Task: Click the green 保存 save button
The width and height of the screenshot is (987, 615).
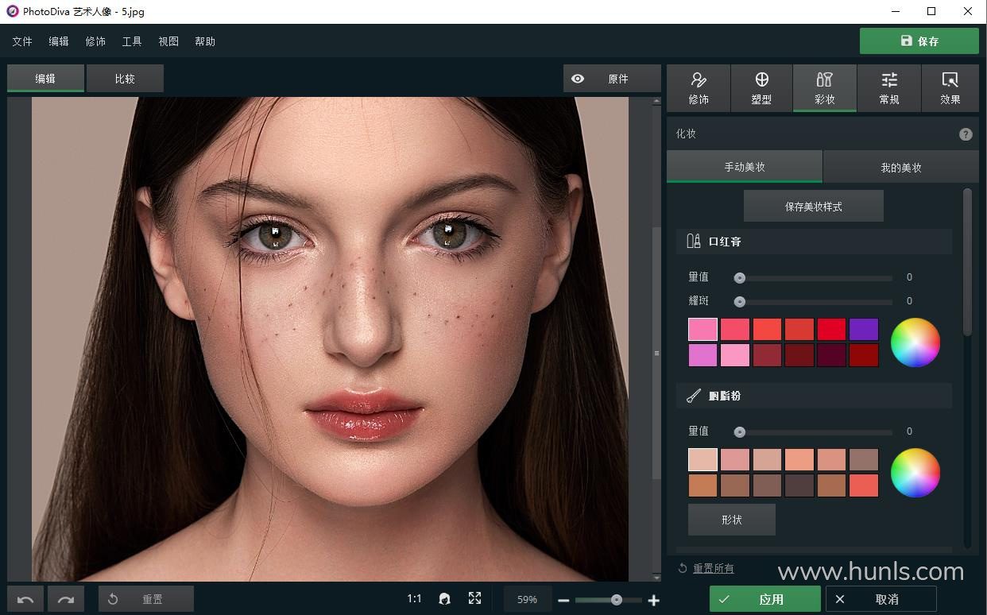Action: coord(919,41)
